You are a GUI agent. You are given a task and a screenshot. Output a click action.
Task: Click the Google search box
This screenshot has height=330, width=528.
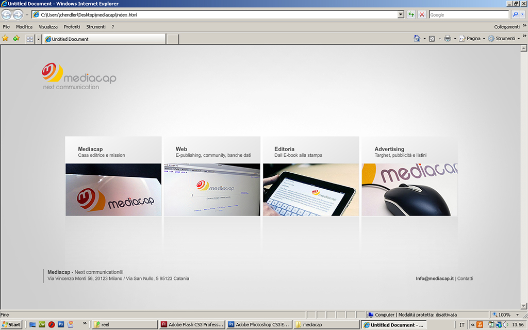point(469,15)
